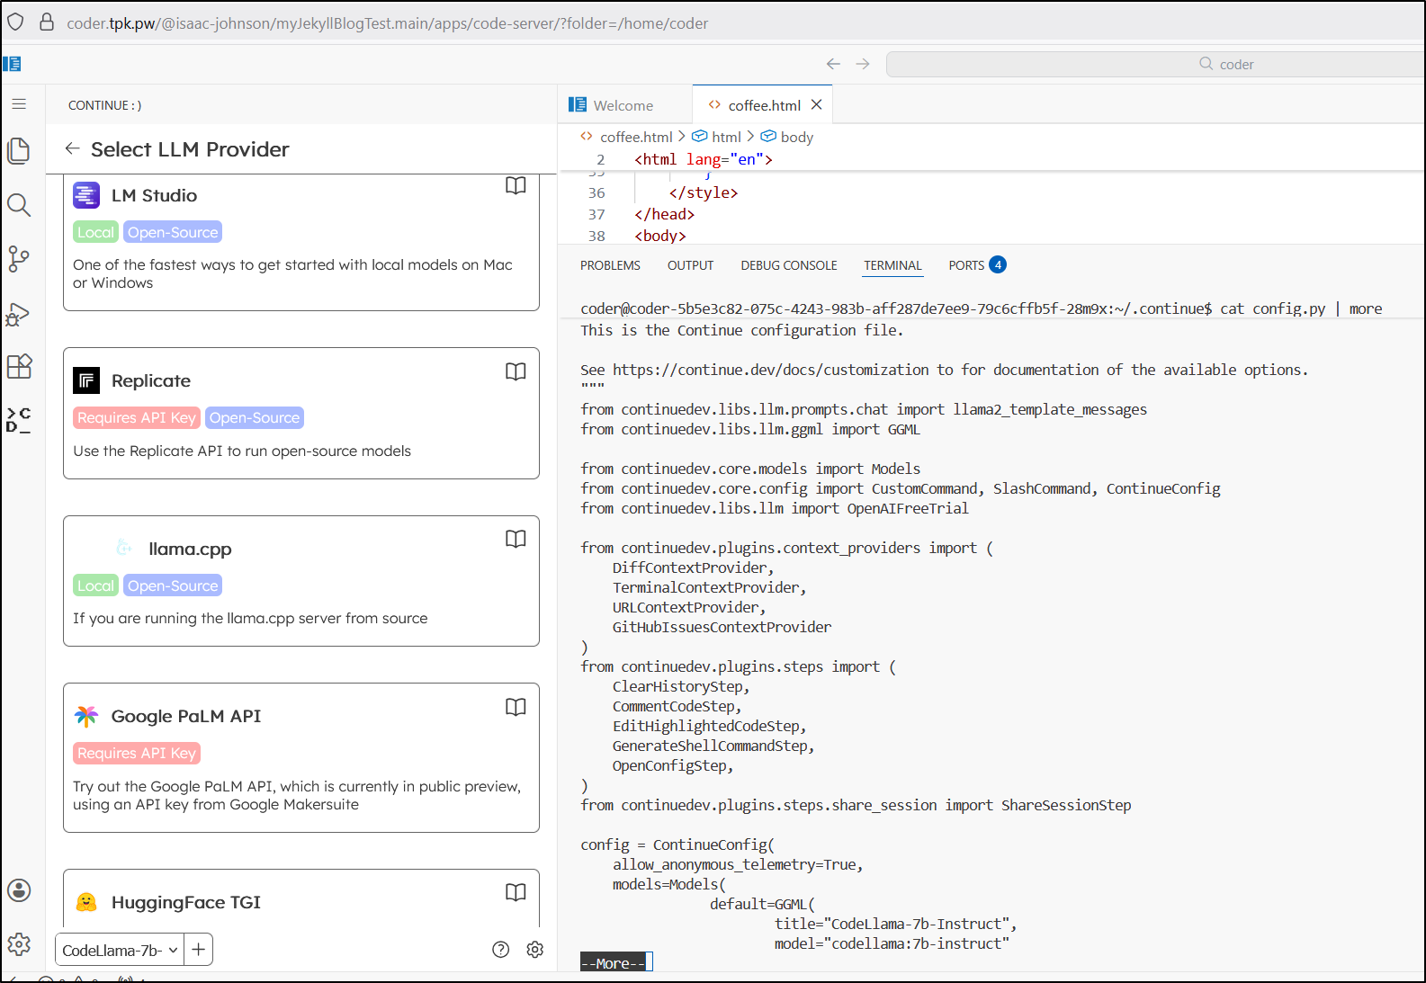Add a new model with plus button
1426x983 pixels.
coord(199,950)
